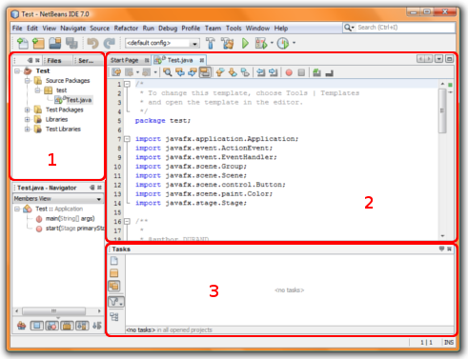Click Find Next Occurrence in editor toolbar
The height and width of the screenshot is (359, 468).
pyautogui.click(x=193, y=72)
